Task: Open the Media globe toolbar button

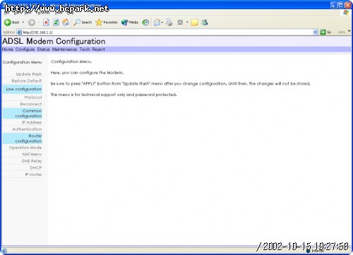Action: click(x=130, y=23)
